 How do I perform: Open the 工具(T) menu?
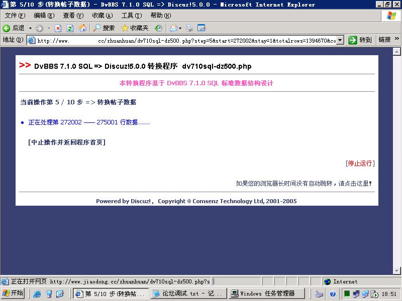pos(132,16)
